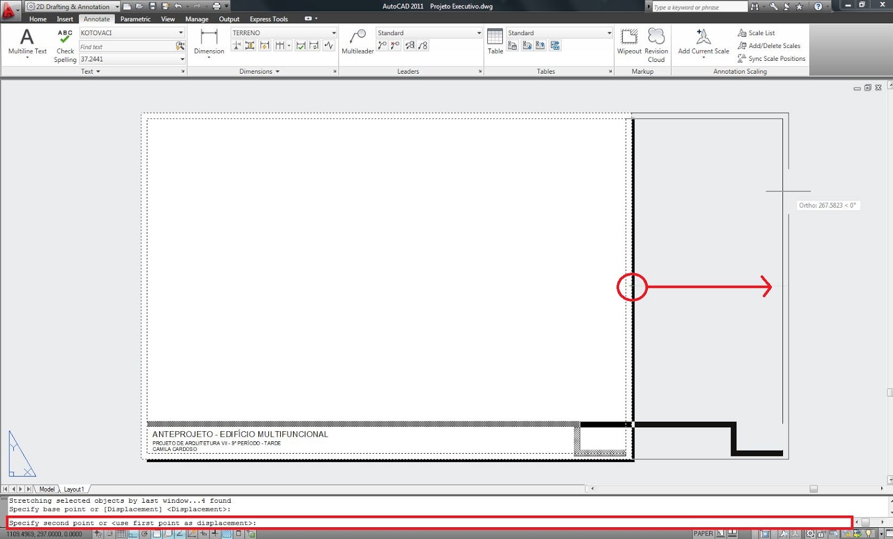Open the Sync Scale Positions tool
This screenshot has width=893, height=539.
pos(772,59)
